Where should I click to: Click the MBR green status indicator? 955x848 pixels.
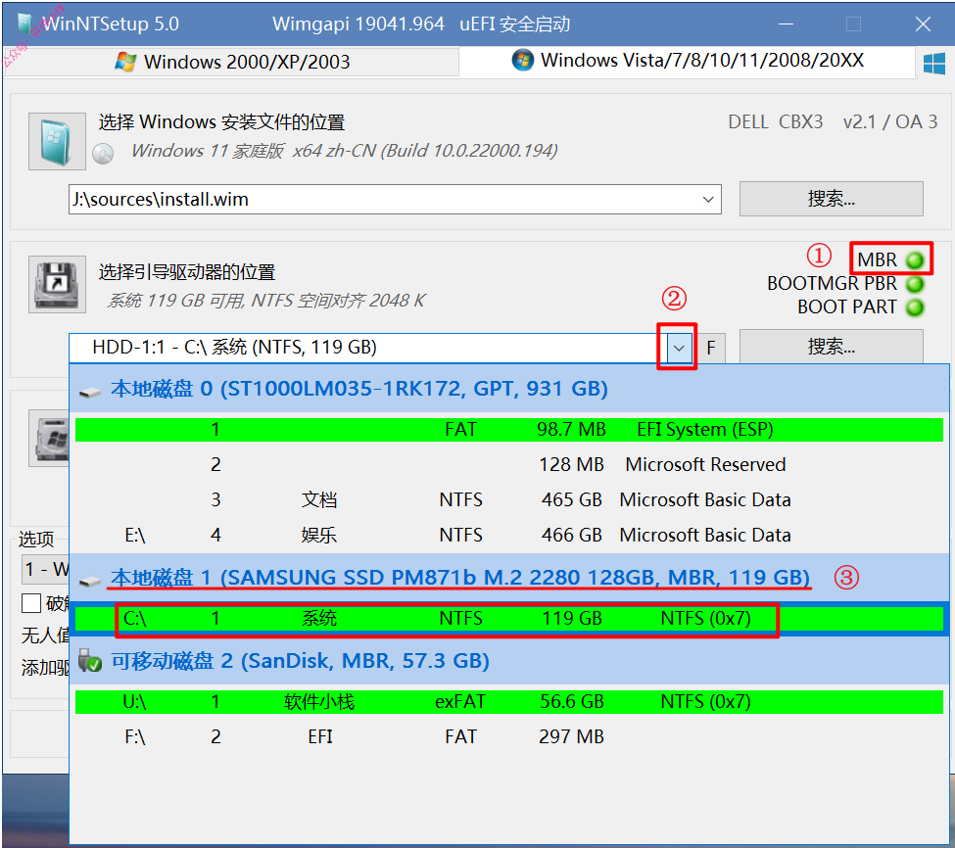point(915,260)
